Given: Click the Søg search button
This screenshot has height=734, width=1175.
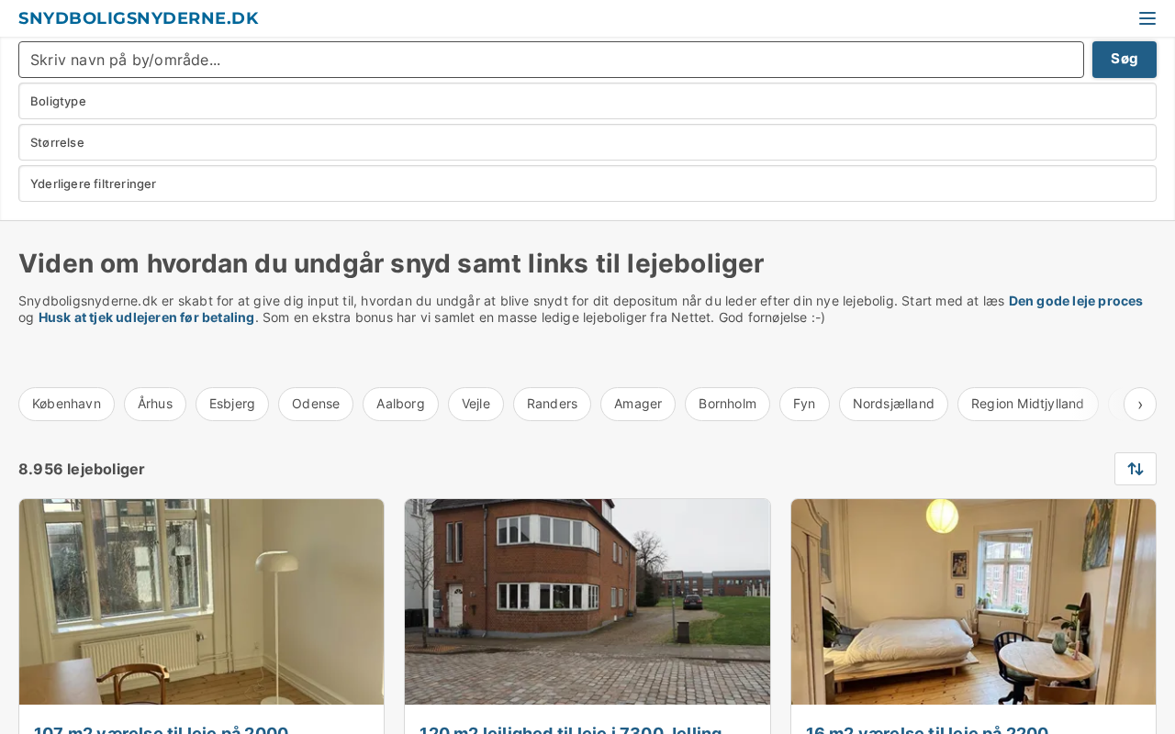Looking at the screenshot, I should 1125,60.
